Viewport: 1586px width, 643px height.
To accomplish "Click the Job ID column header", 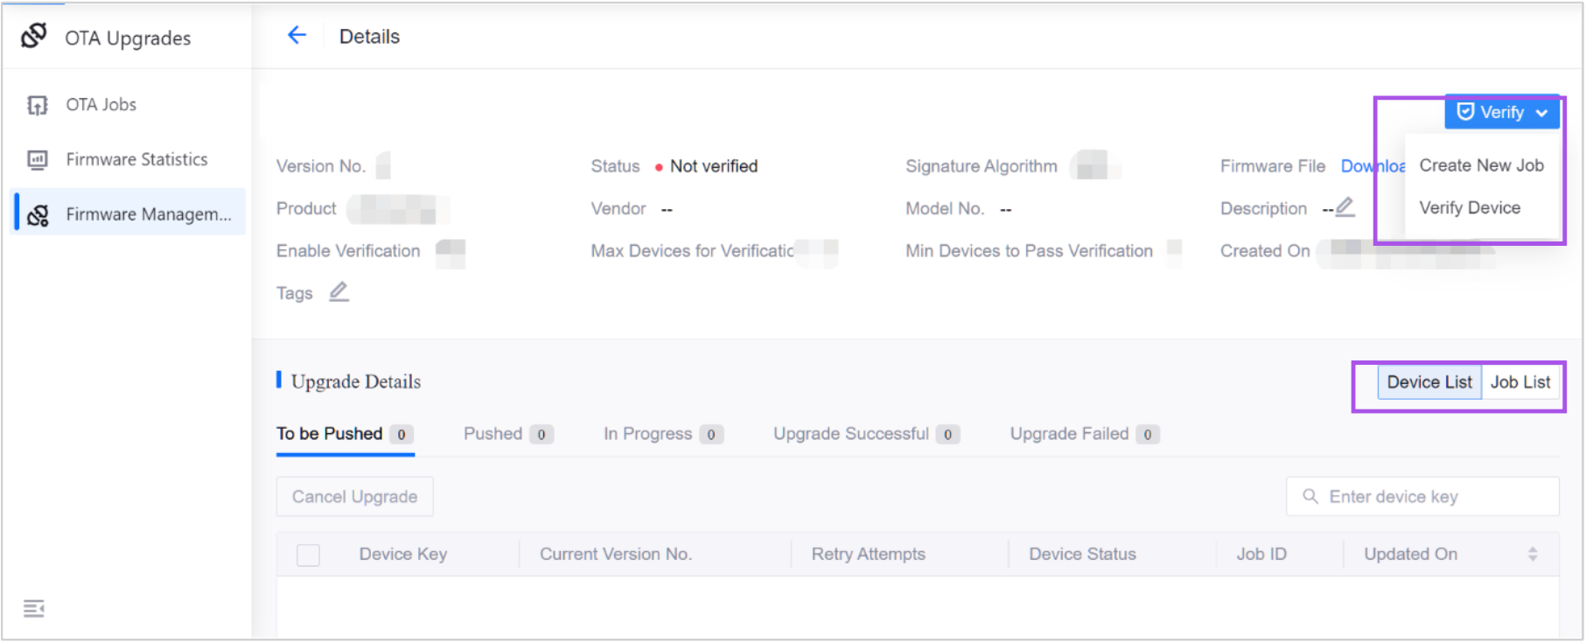I will point(1261,554).
